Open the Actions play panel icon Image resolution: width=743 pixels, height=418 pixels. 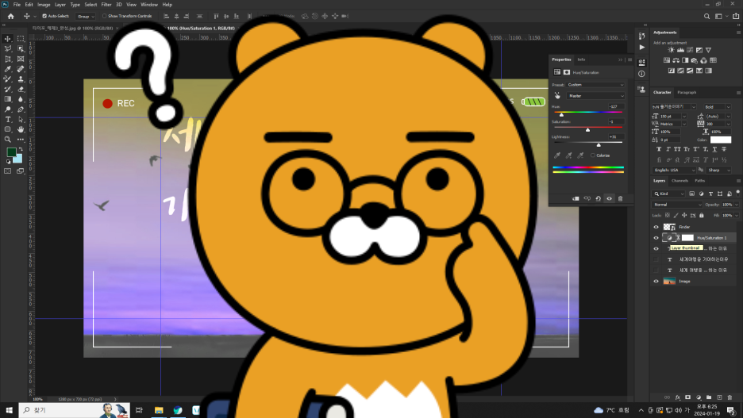641,48
